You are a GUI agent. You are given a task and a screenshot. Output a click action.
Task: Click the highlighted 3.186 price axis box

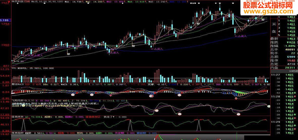6,20
